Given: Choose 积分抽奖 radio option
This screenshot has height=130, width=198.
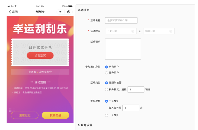Looking at the screenshot, I should point(106,90).
